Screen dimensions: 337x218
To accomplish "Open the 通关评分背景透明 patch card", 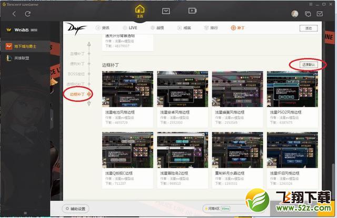I will [x=127, y=42].
